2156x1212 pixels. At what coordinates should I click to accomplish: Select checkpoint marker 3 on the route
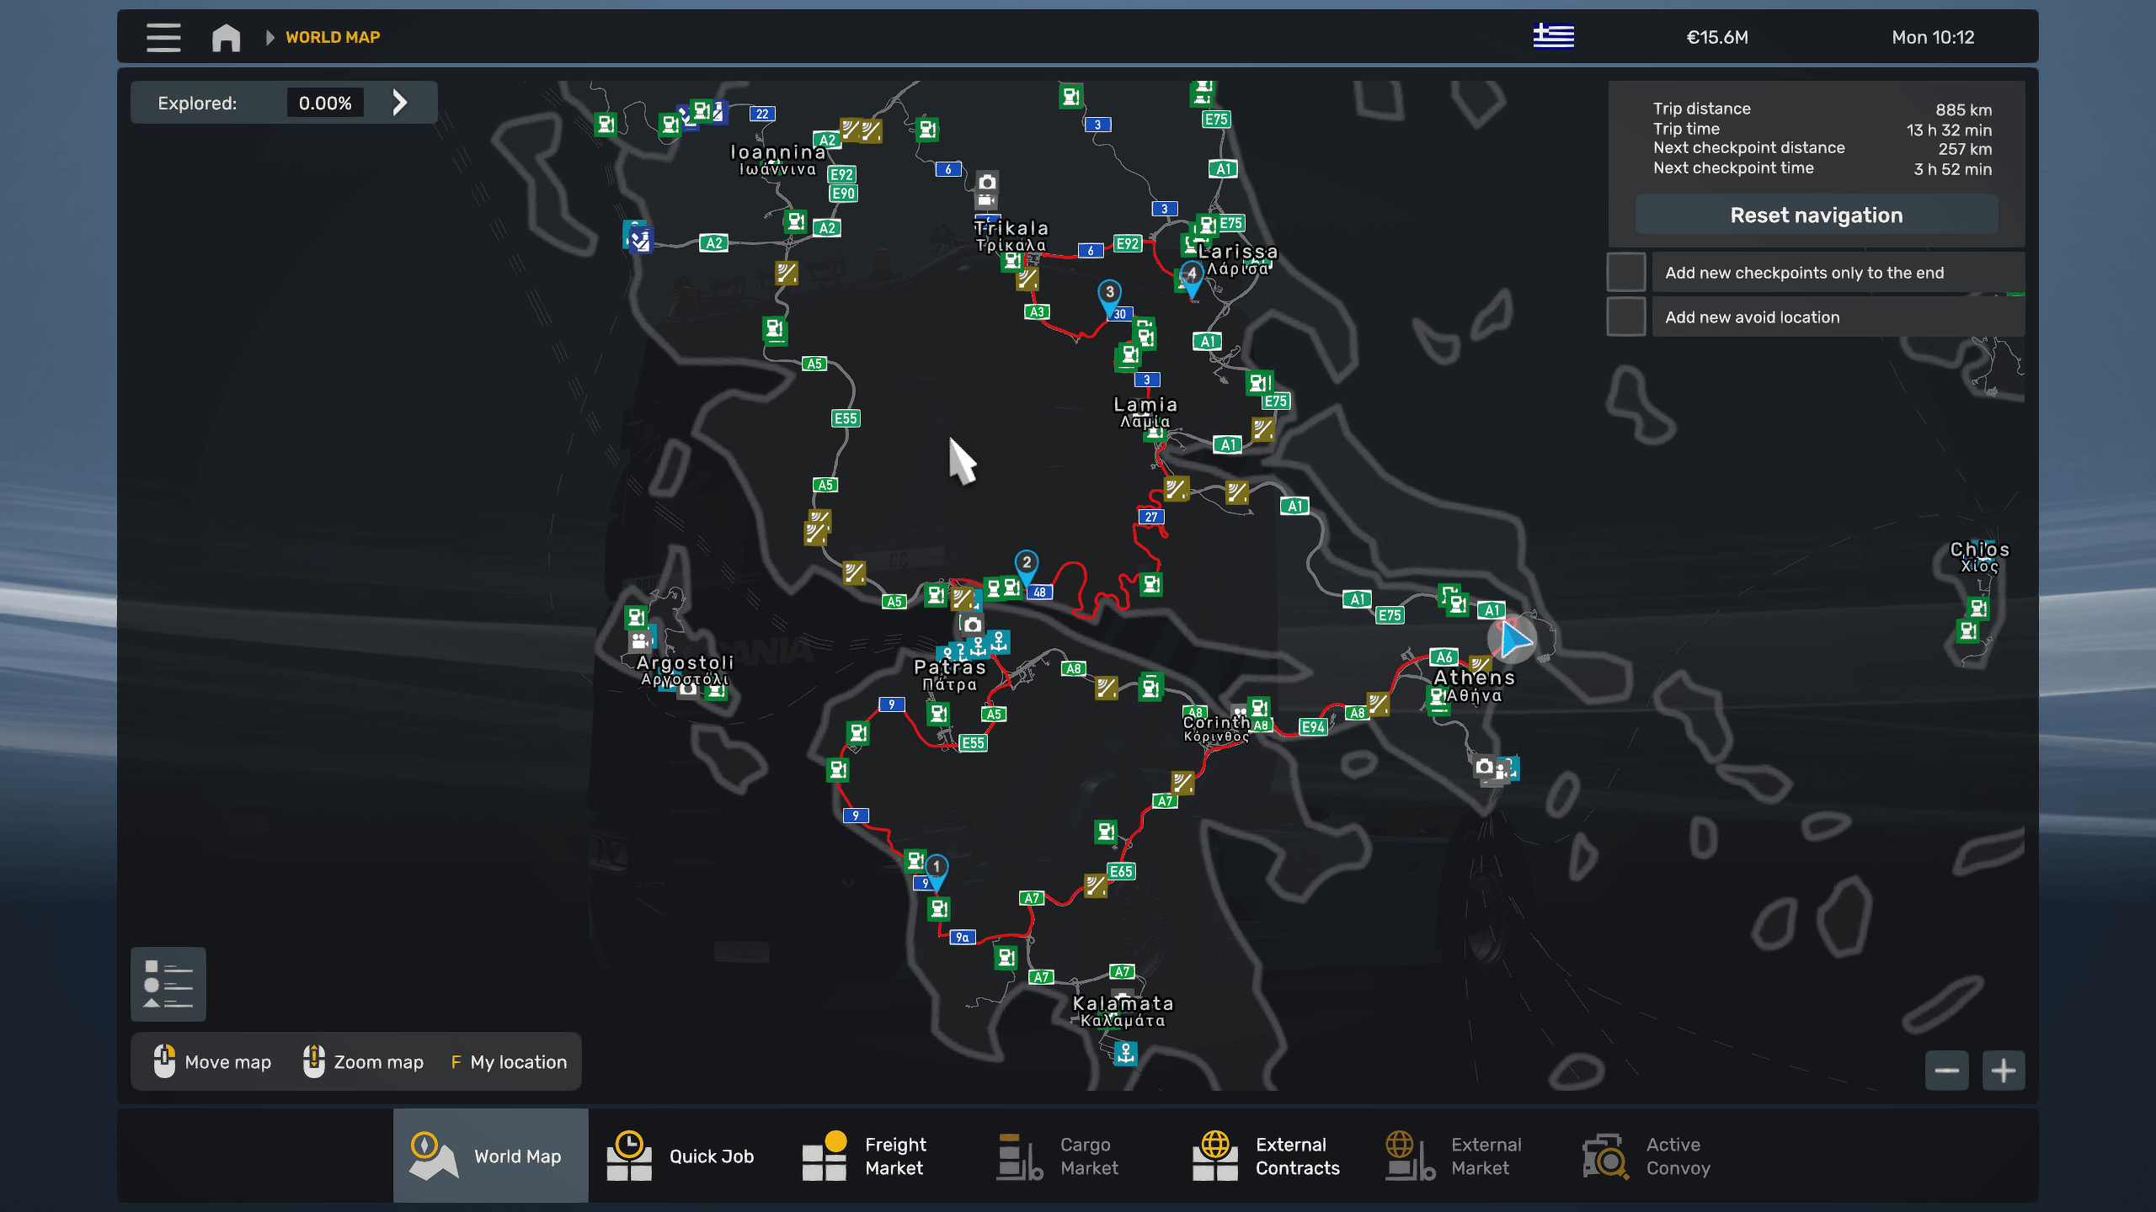[x=1109, y=294]
